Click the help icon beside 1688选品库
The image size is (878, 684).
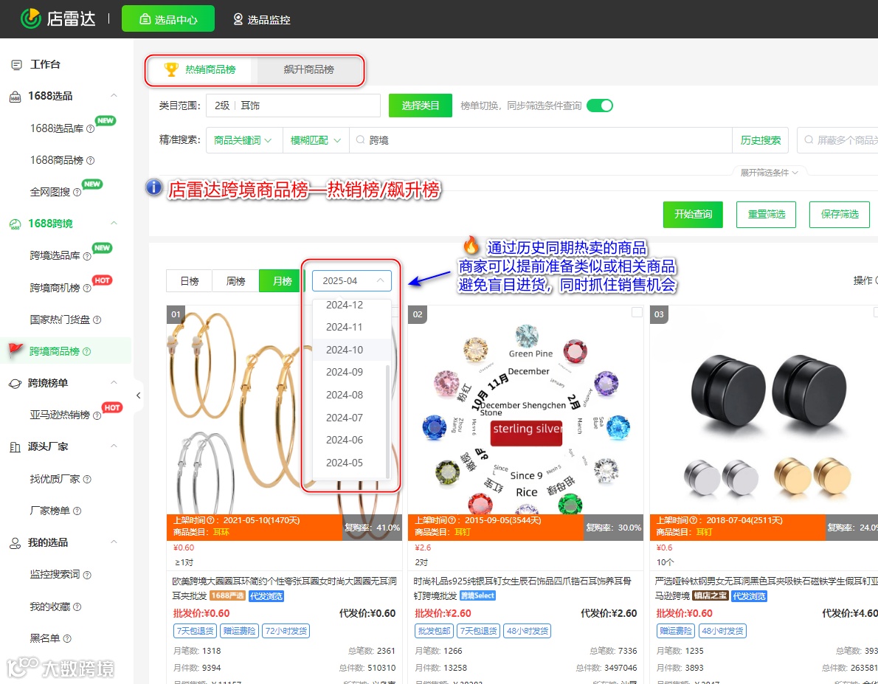[x=90, y=129]
